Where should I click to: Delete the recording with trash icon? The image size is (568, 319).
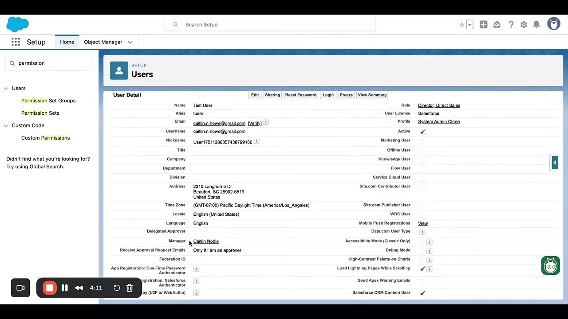pos(130,288)
